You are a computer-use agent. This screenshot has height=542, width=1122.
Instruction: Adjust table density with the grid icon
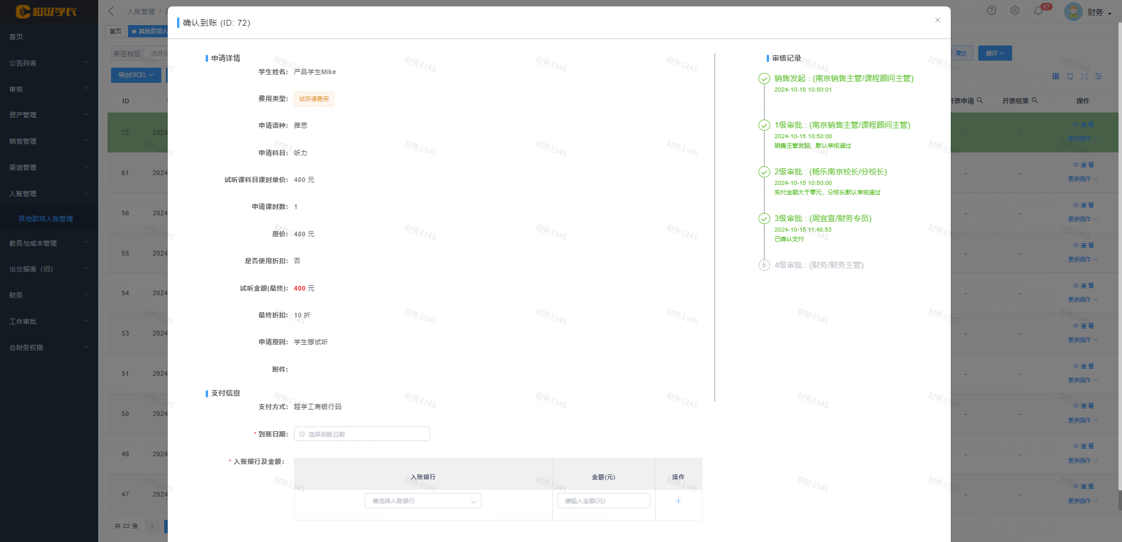pos(1055,76)
